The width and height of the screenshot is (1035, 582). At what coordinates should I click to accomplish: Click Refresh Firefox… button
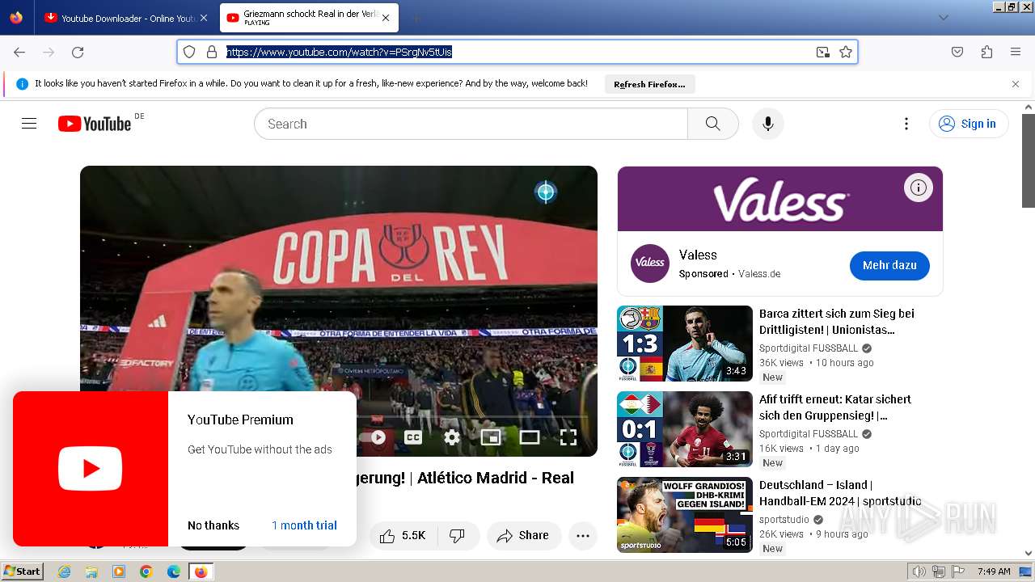pyautogui.click(x=649, y=84)
